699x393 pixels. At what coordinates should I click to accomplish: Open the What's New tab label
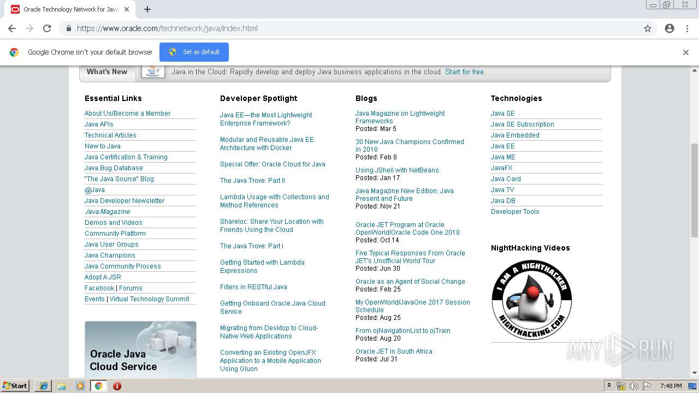pos(107,72)
